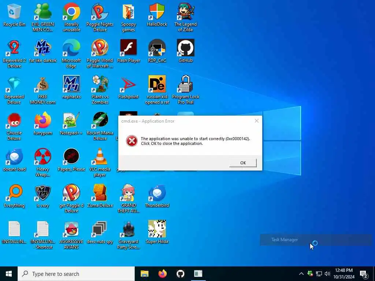The width and height of the screenshot is (375, 281).
Task: Launch Microsoft Edge from the desktop
Action: coord(71,53)
